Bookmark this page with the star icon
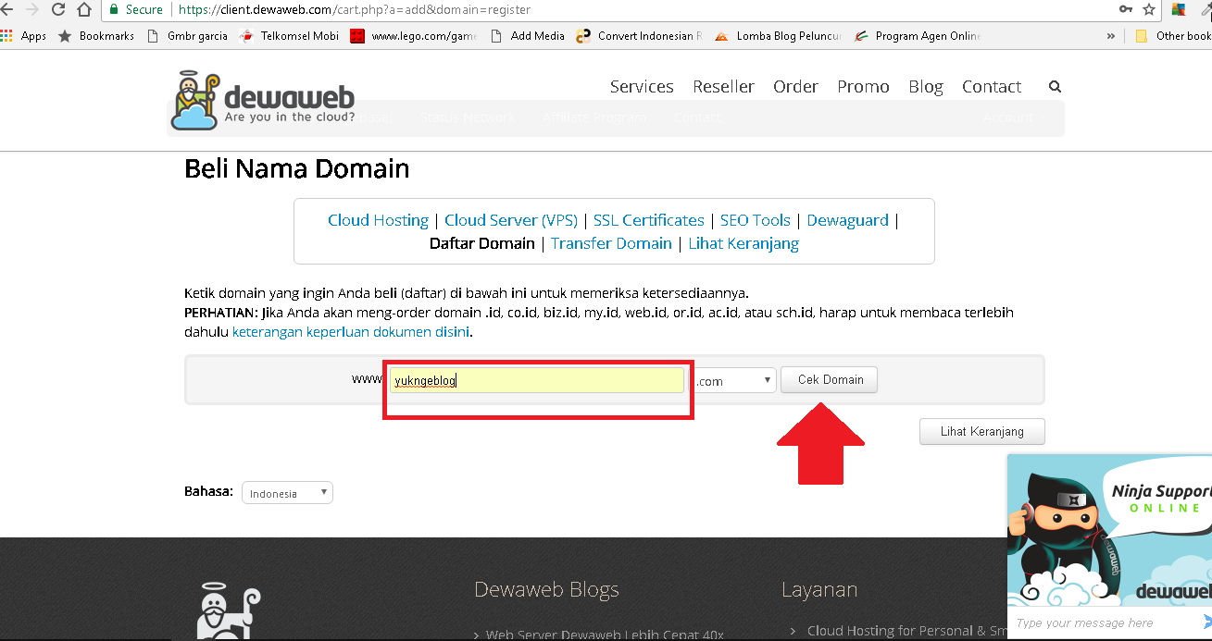Image resolution: width=1212 pixels, height=641 pixels. [1149, 9]
